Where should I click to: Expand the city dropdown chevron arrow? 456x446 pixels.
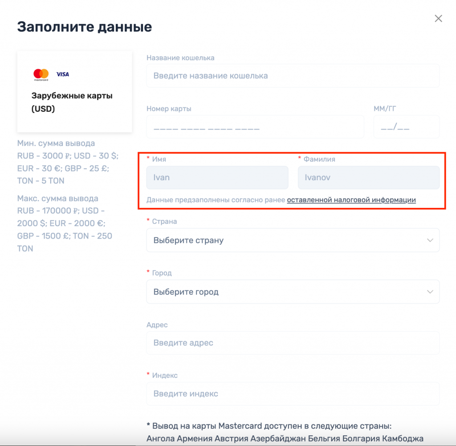430,292
